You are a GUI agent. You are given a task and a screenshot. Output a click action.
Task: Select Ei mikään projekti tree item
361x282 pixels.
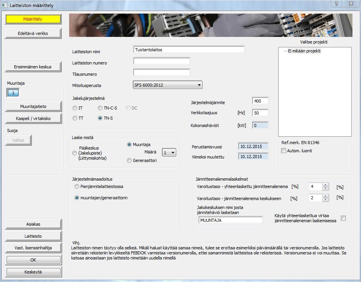pos(304,51)
